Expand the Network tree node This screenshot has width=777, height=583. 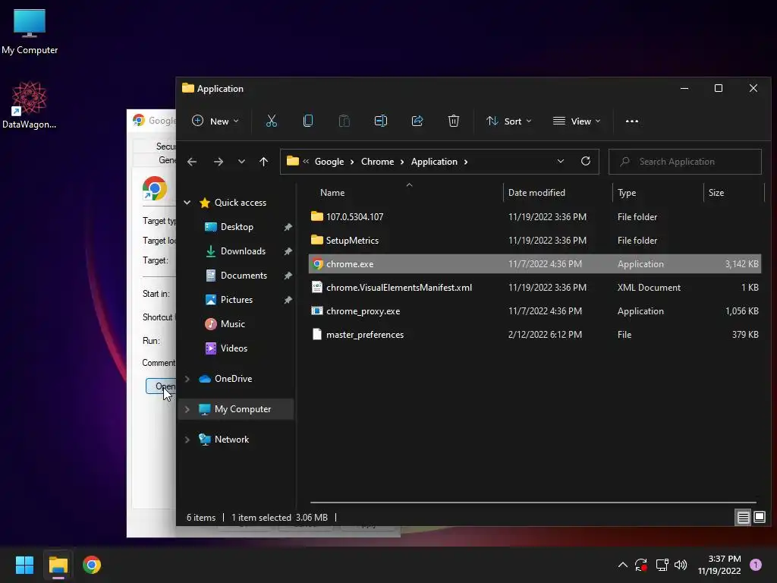click(187, 440)
